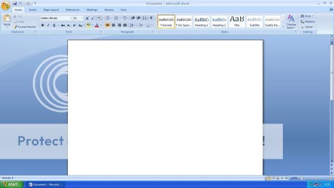The height and width of the screenshot is (188, 334).
Task: Open the Page Layout tab
Action: point(51,10)
